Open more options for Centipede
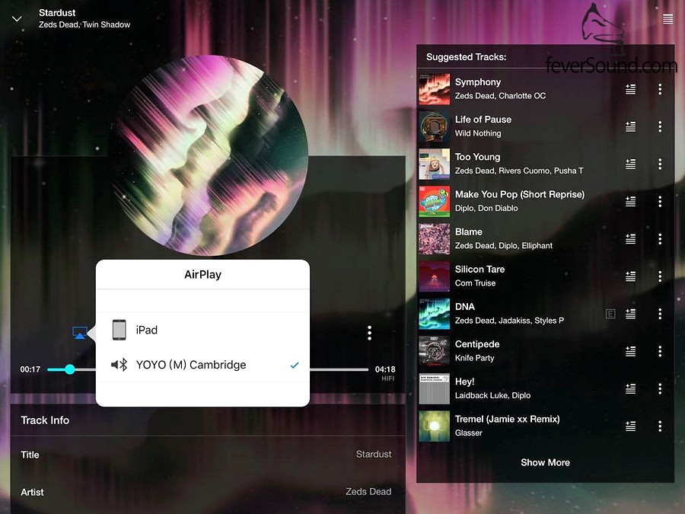Viewport: 685px width, 514px height. [660, 351]
